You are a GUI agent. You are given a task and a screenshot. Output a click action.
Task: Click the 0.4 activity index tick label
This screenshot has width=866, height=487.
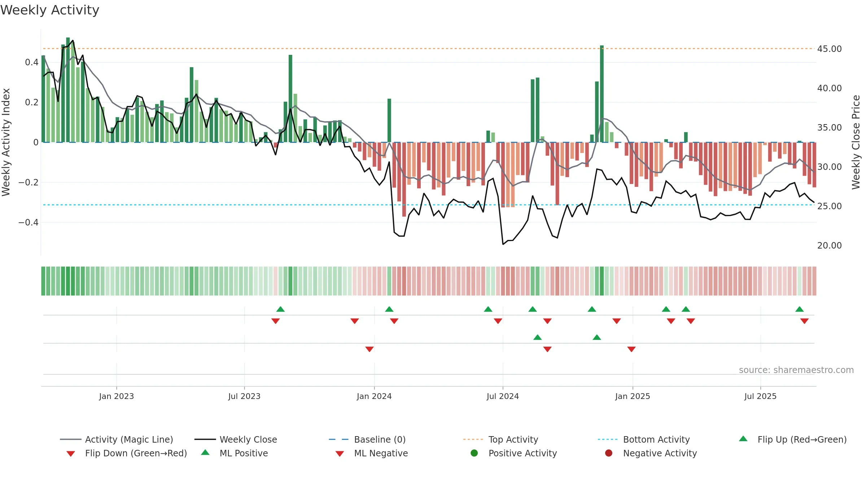click(32, 62)
